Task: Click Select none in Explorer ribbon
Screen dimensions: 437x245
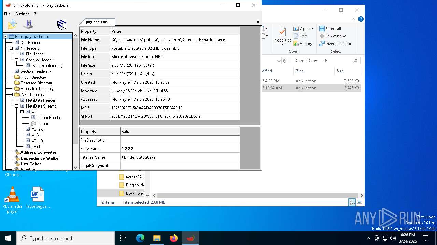Action: (333, 36)
